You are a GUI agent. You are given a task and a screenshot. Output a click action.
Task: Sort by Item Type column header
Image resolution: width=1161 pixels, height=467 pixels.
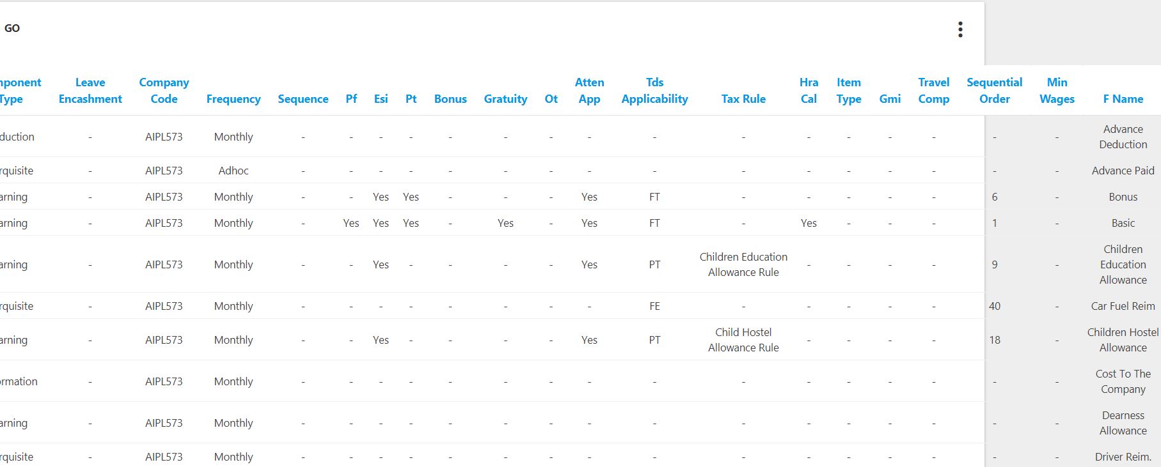[x=849, y=91]
